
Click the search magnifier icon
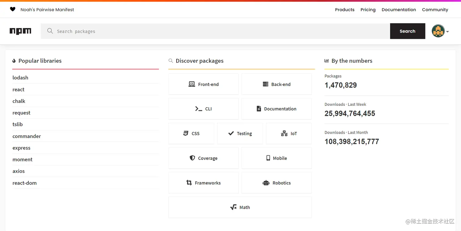50,31
